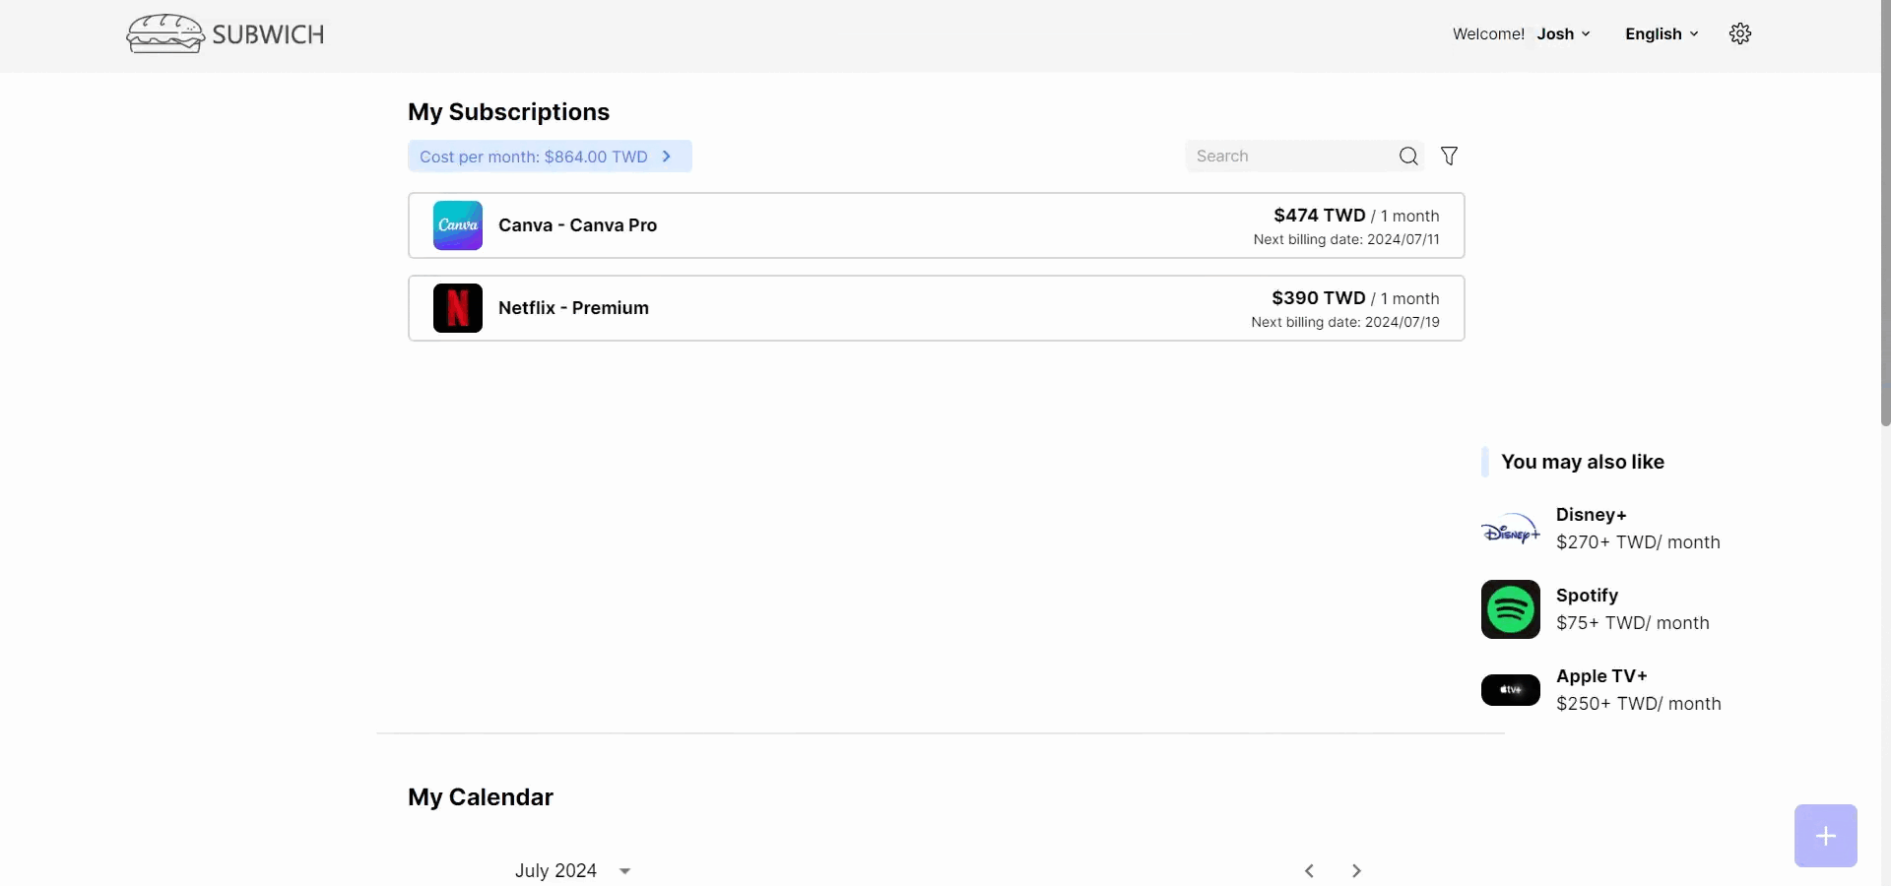1891x886 pixels.
Task: Select the Apple TV+ suggestion
Action: point(1601,690)
